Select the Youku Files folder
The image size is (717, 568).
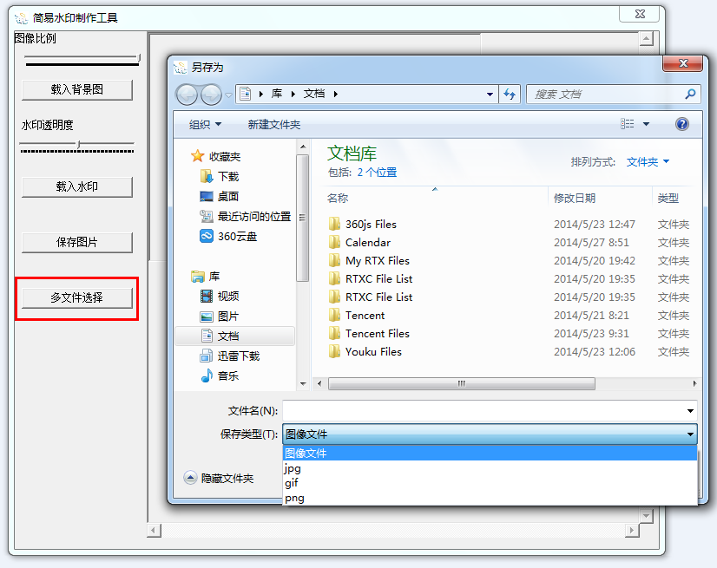click(x=373, y=352)
